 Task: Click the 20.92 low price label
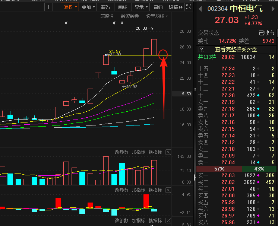coord(132,87)
